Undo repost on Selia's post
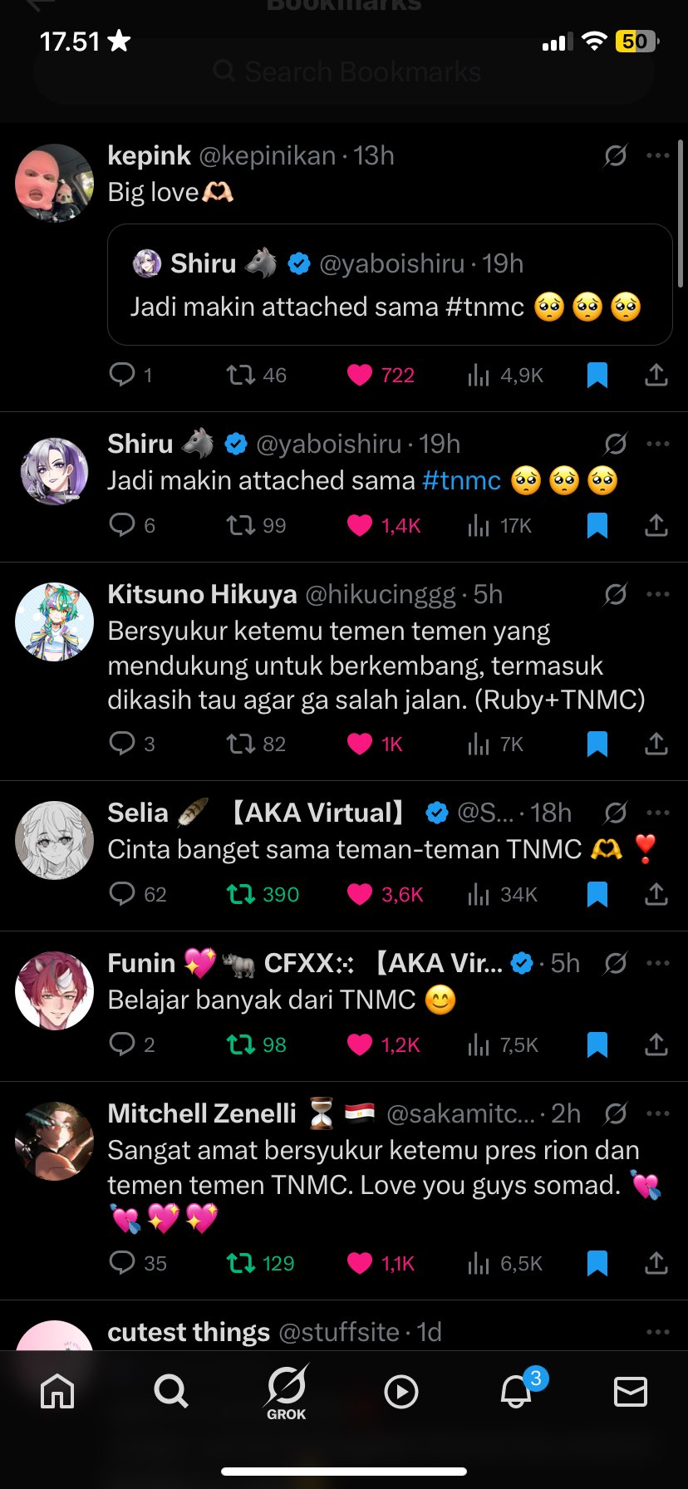The width and height of the screenshot is (688, 1489). pyautogui.click(x=241, y=894)
